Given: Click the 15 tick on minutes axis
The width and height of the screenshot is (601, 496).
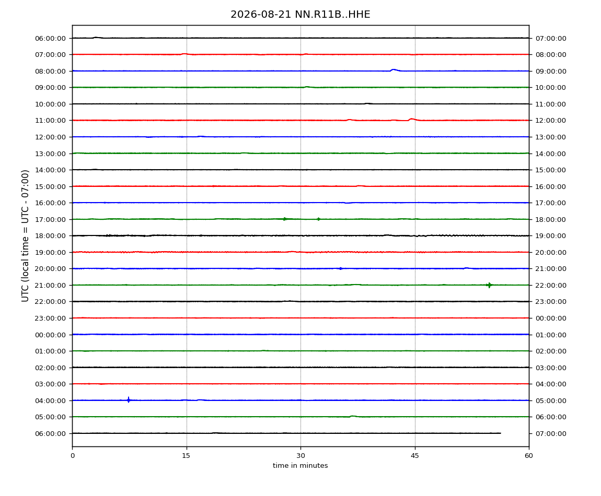Looking at the screenshot, I should (x=186, y=456).
